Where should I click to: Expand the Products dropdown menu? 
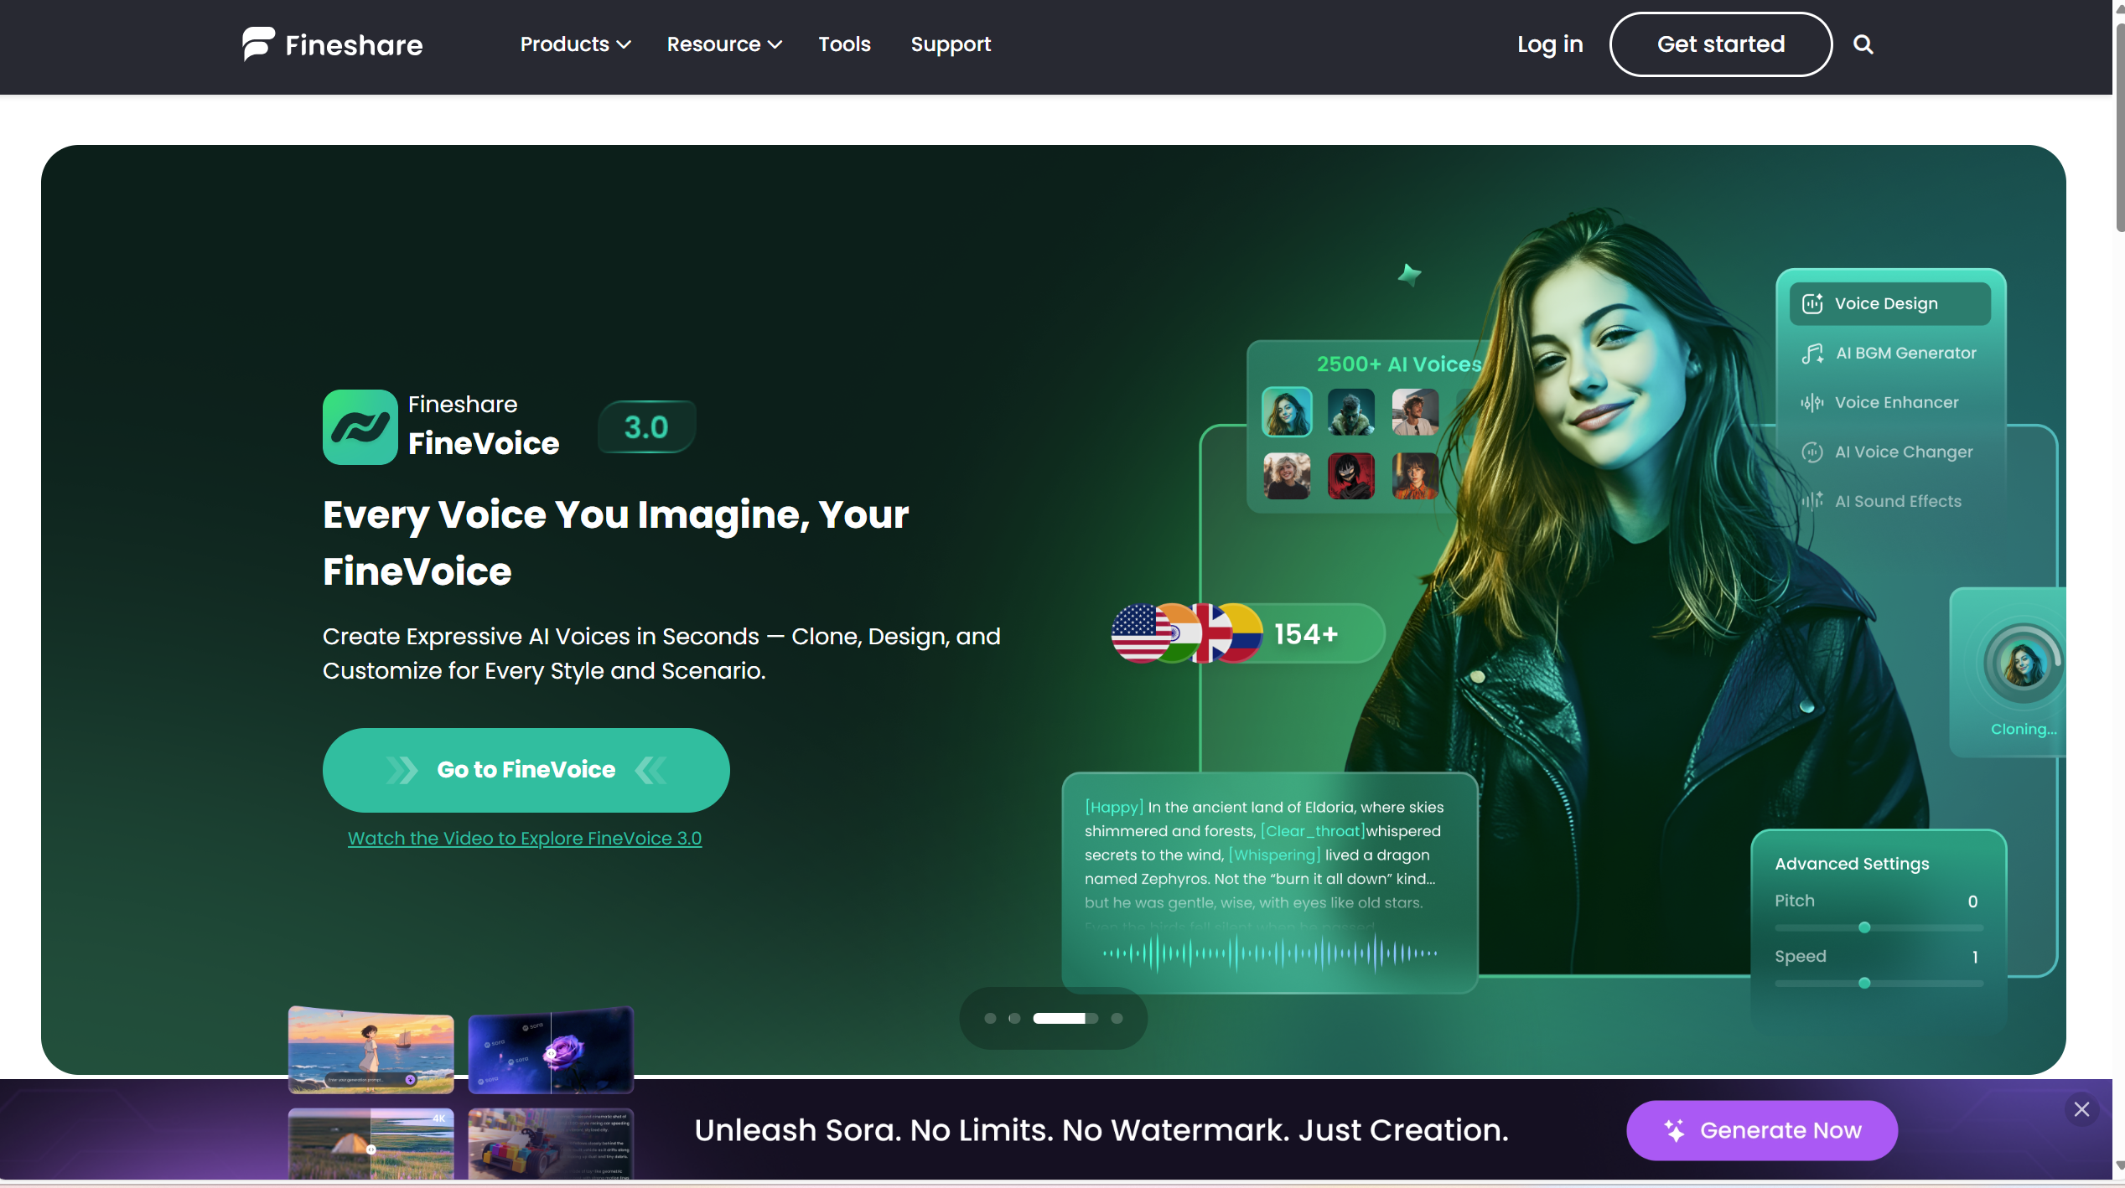575,44
